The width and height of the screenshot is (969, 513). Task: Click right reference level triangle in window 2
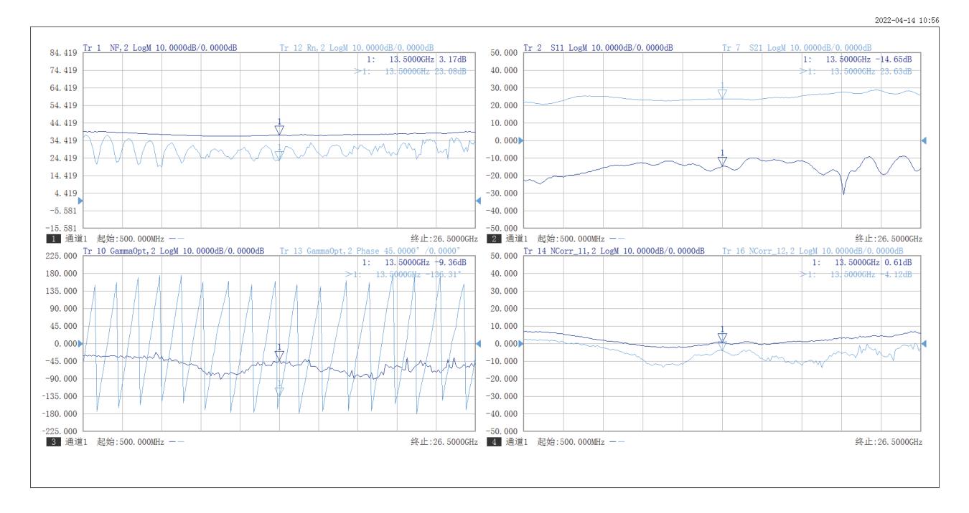coord(924,140)
